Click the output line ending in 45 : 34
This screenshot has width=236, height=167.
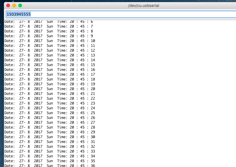50,156
